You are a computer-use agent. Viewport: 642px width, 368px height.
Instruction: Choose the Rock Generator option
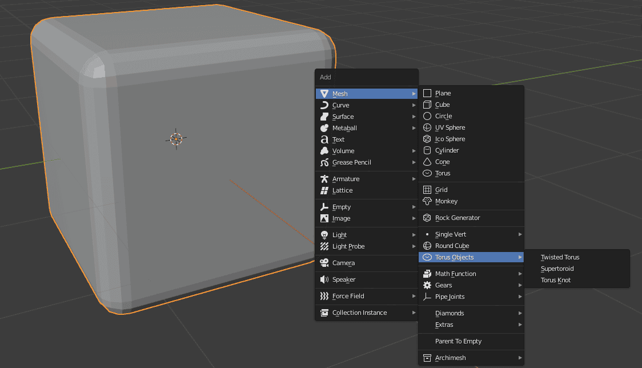(x=457, y=218)
